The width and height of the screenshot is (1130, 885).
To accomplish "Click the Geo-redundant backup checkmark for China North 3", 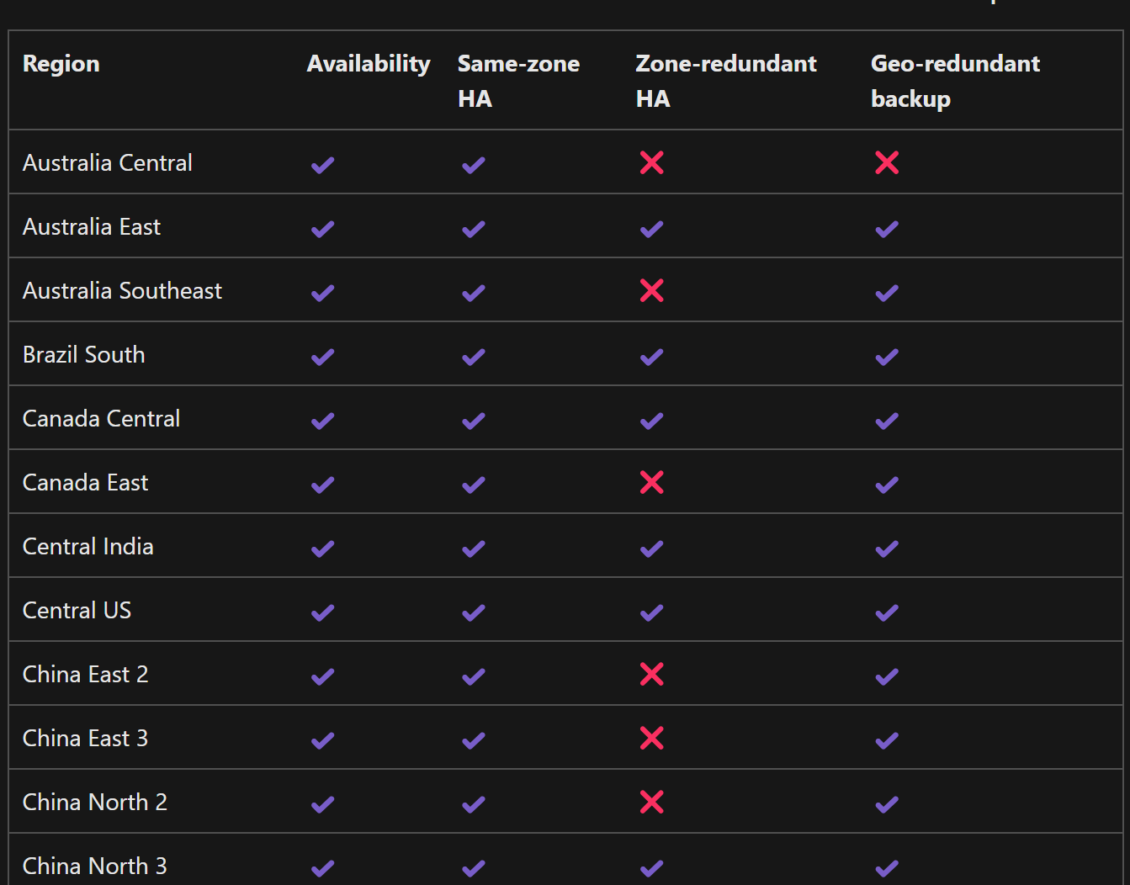I will (x=887, y=867).
